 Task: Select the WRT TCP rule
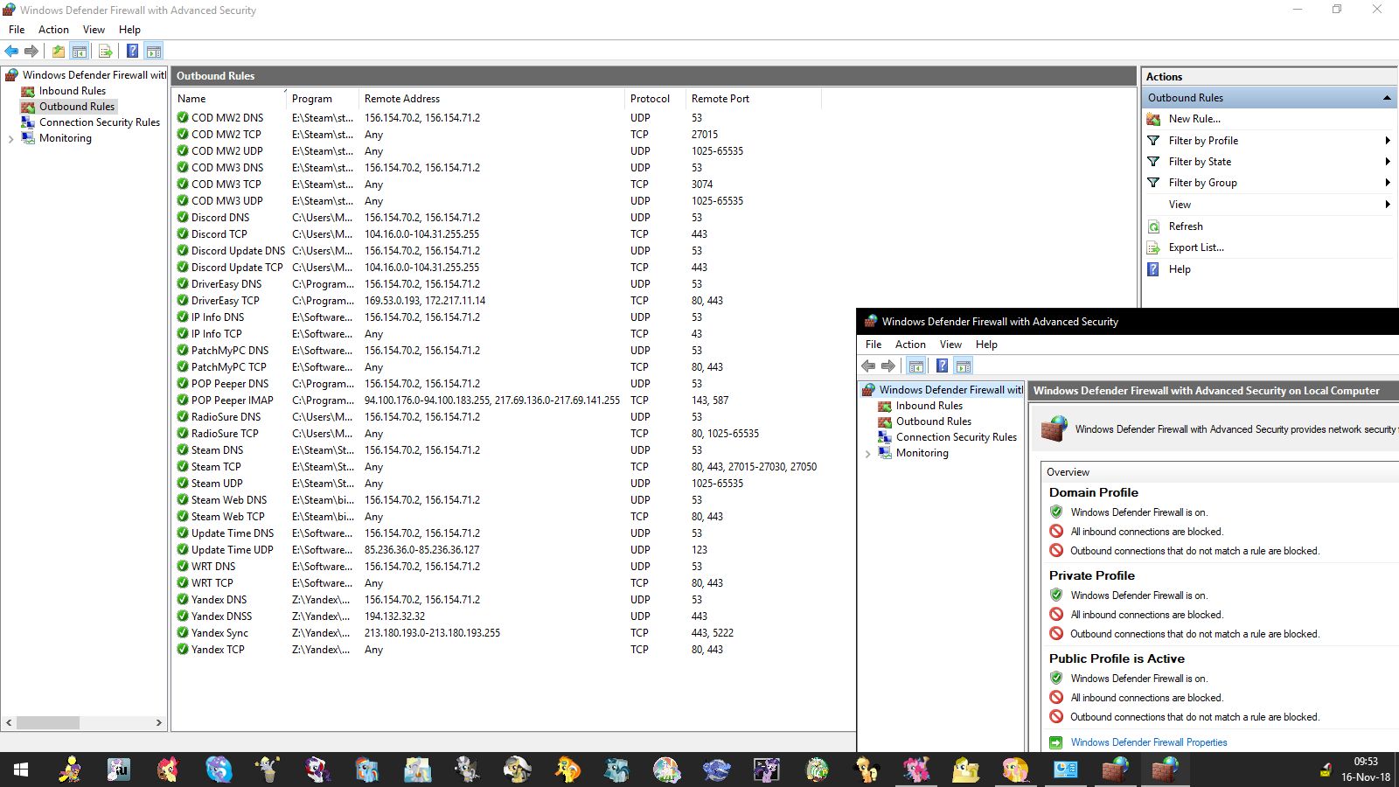(498, 583)
